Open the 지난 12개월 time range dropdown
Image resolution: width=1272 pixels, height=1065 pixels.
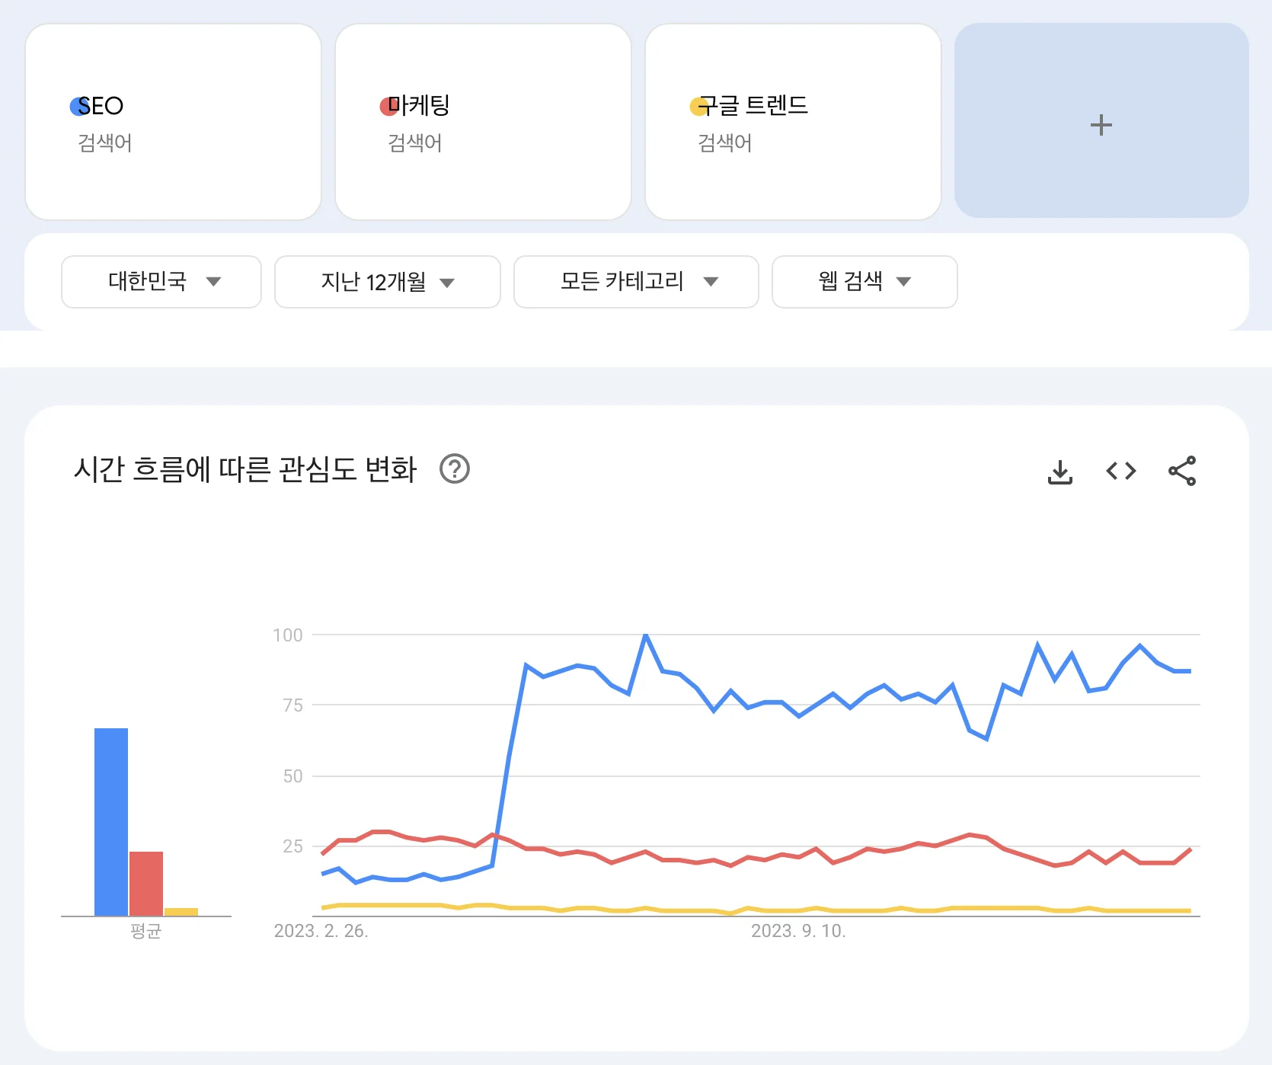pyautogui.click(x=387, y=282)
